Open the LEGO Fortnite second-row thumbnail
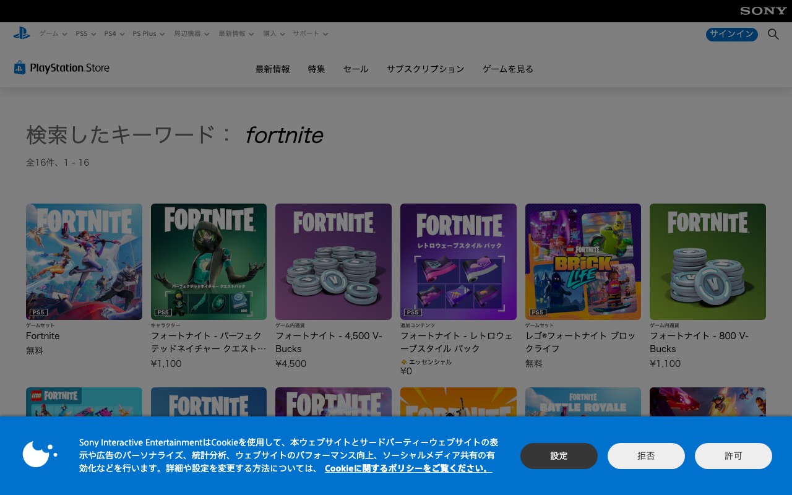This screenshot has height=495, width=792. pyautogui.click(x=84, y=402)
